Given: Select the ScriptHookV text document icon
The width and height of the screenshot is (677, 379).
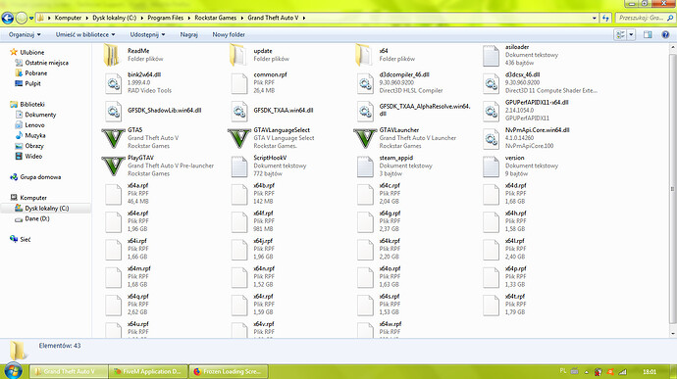Looking at the screenshot, I should click(239, 166).
